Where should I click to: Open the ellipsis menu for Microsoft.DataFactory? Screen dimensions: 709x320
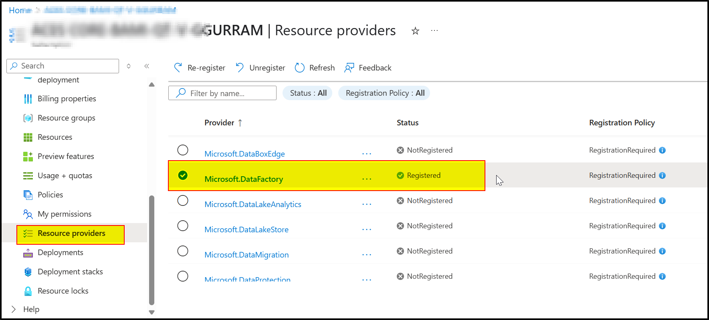[367, 179]
